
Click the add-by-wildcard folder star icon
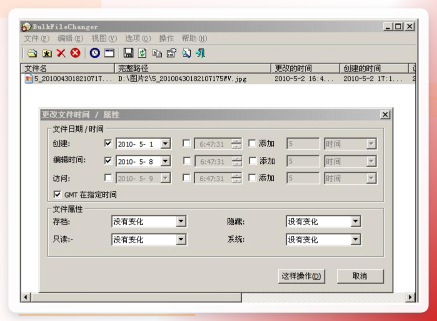[x=47, y=53]
